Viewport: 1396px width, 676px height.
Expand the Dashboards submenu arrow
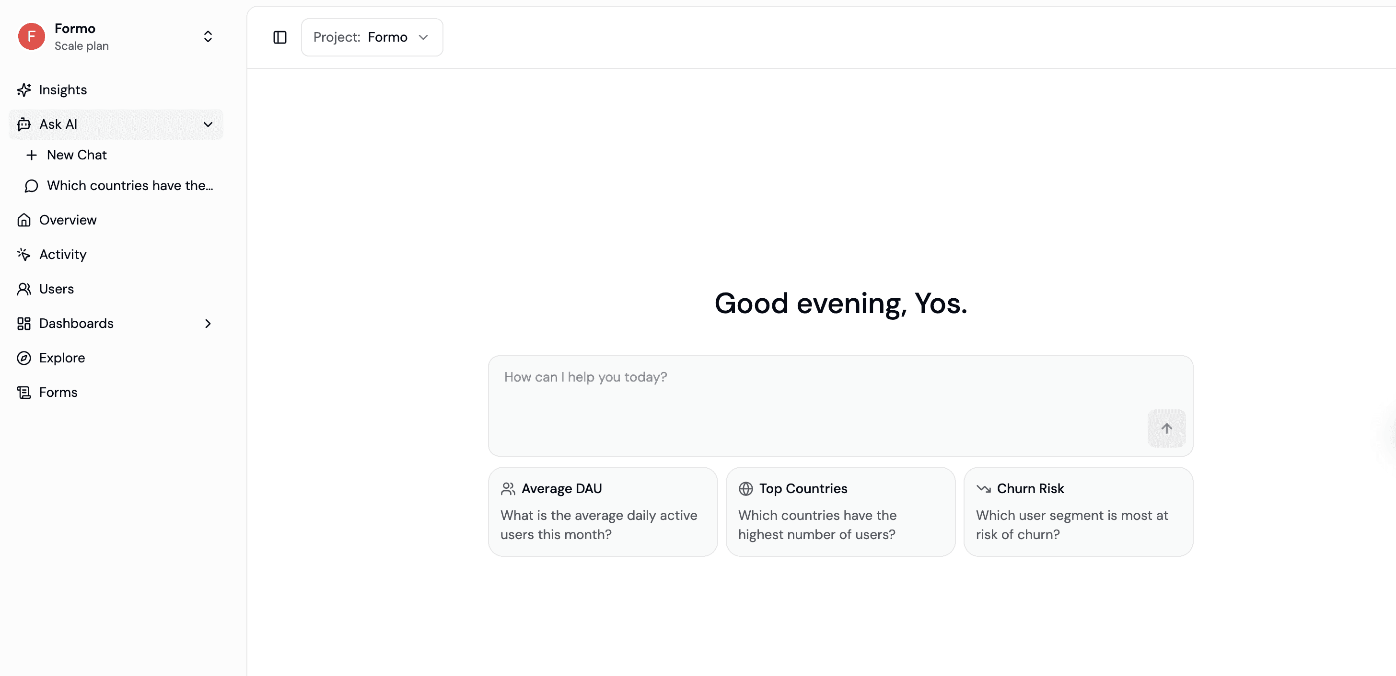(x=208, y=324)
